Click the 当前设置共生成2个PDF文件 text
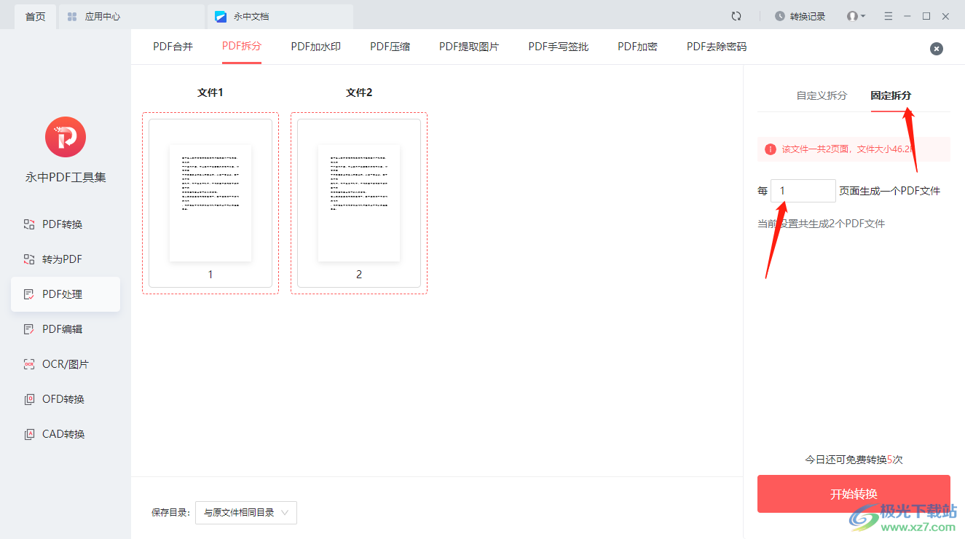Image resolution: width=965 pixels, height=539 pixels. click(822, 224)
